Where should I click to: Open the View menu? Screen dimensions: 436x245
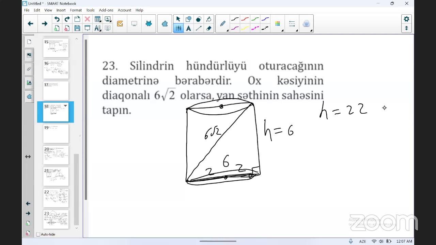(x=48, y=10)
